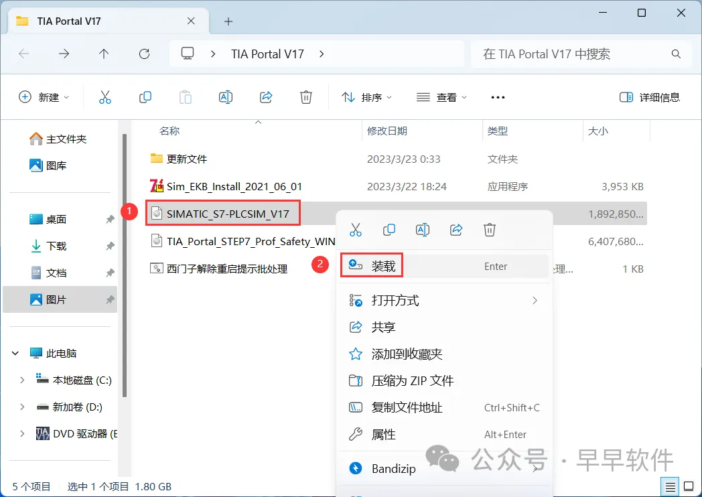Open 图库 in the navigation pane
Screen dimensions: 702x497
48,165
